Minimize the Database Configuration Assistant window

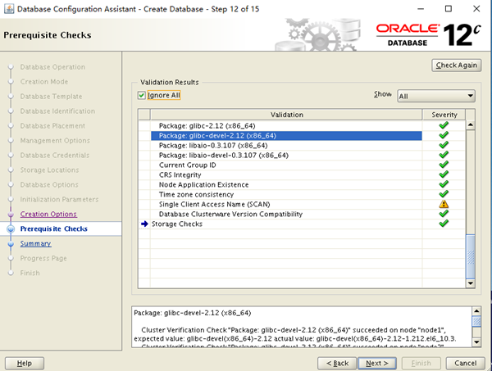pos(421,9)
